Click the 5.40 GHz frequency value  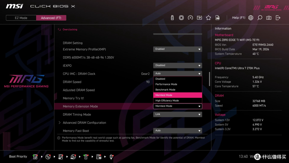coord(258,77)
